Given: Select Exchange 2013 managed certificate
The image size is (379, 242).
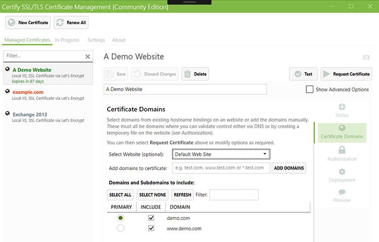Looking at the screenshot, I should pyautogui.click(x=30, y=114).
